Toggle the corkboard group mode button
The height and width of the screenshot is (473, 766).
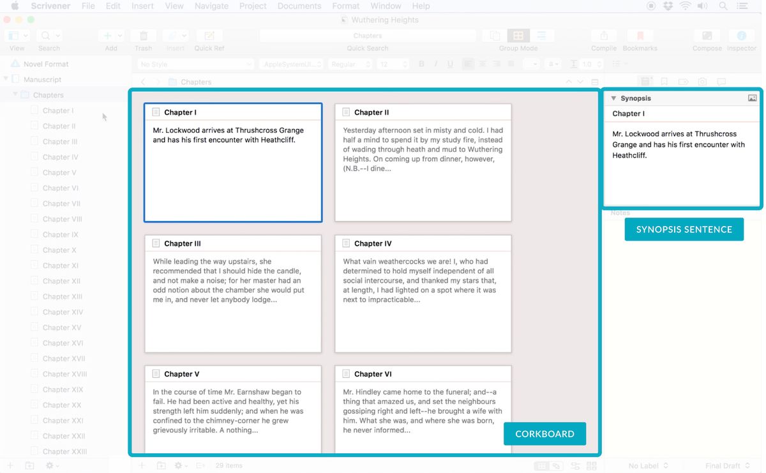point(518,36)
